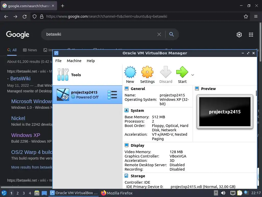Reload the Google search page
This screenshot has height=197, width=262.
point(25,16)
